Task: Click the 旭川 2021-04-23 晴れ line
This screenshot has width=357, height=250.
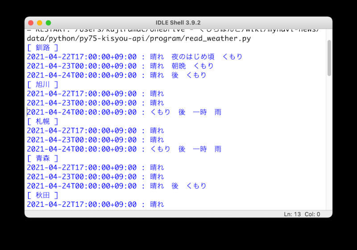Action: pos(95,103)
